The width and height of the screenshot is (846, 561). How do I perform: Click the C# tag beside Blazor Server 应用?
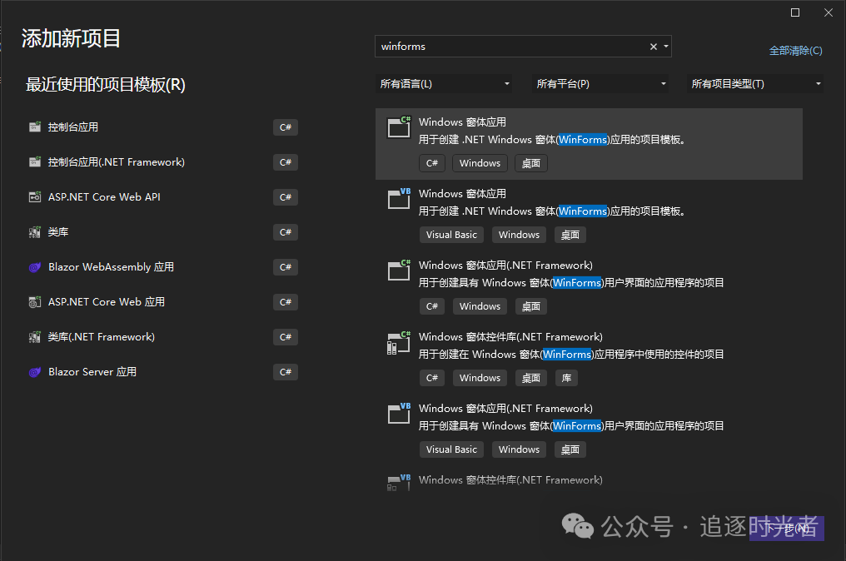tap(286, 372)
